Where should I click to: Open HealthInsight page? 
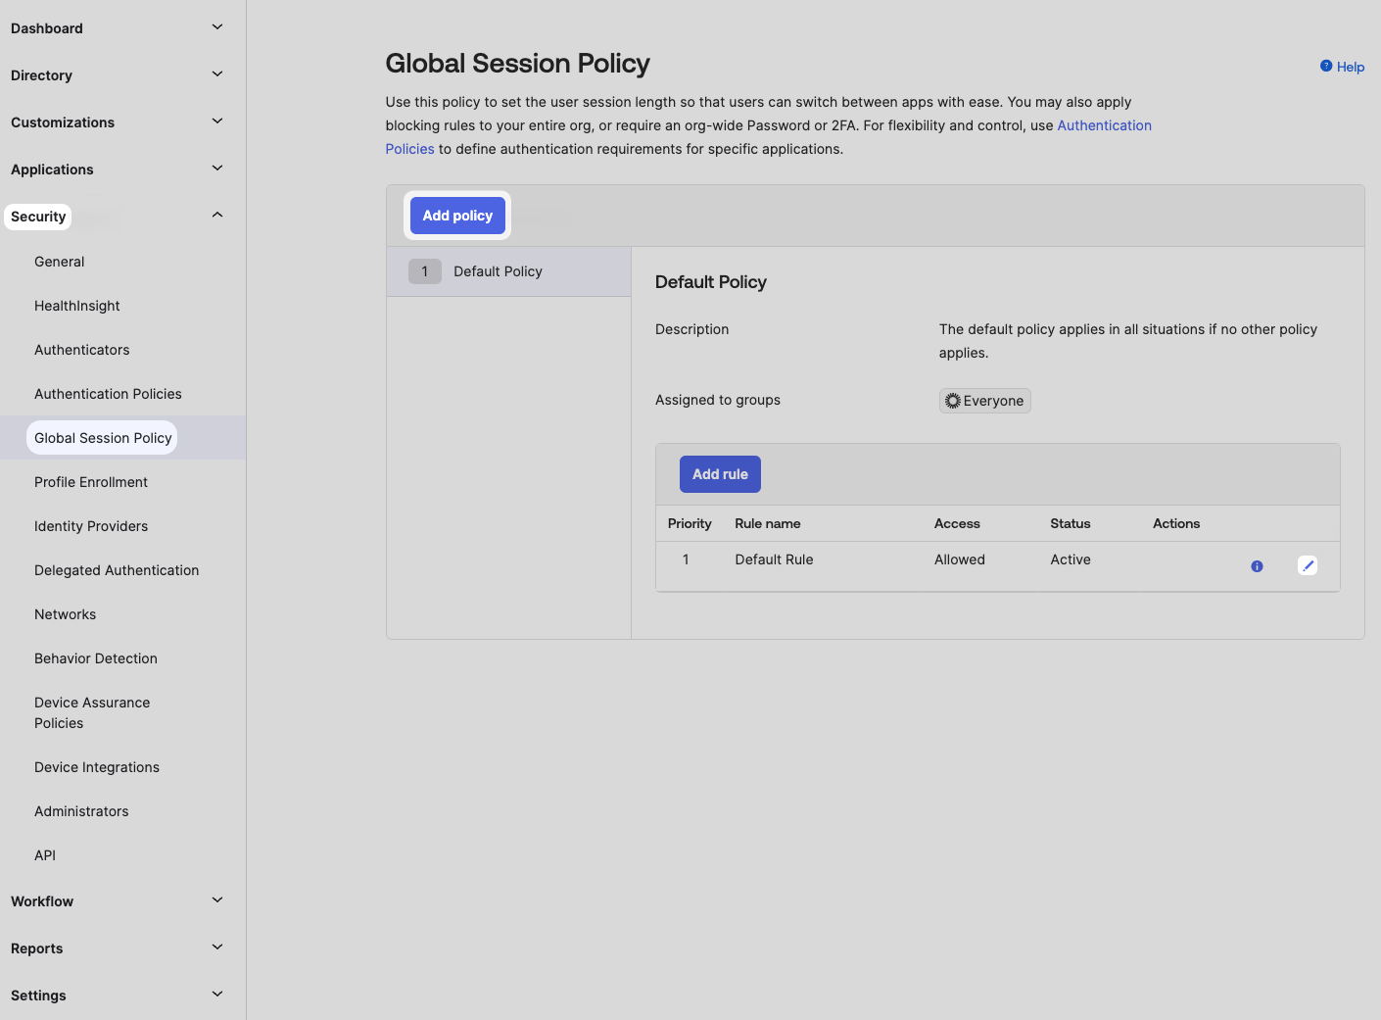coord(76,306)
